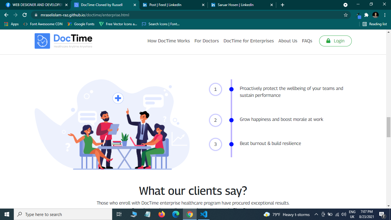Click the DocTime logo in the header

64,41
